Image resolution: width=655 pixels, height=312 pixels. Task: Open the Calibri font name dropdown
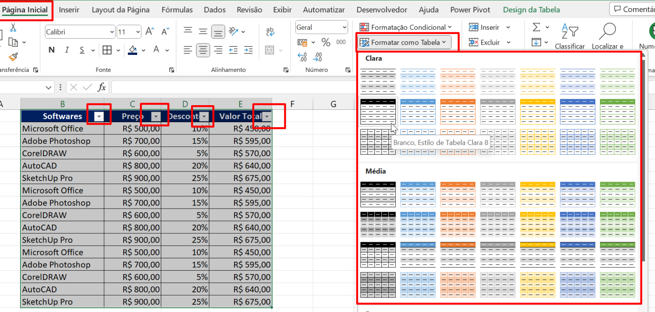point(112,32)
